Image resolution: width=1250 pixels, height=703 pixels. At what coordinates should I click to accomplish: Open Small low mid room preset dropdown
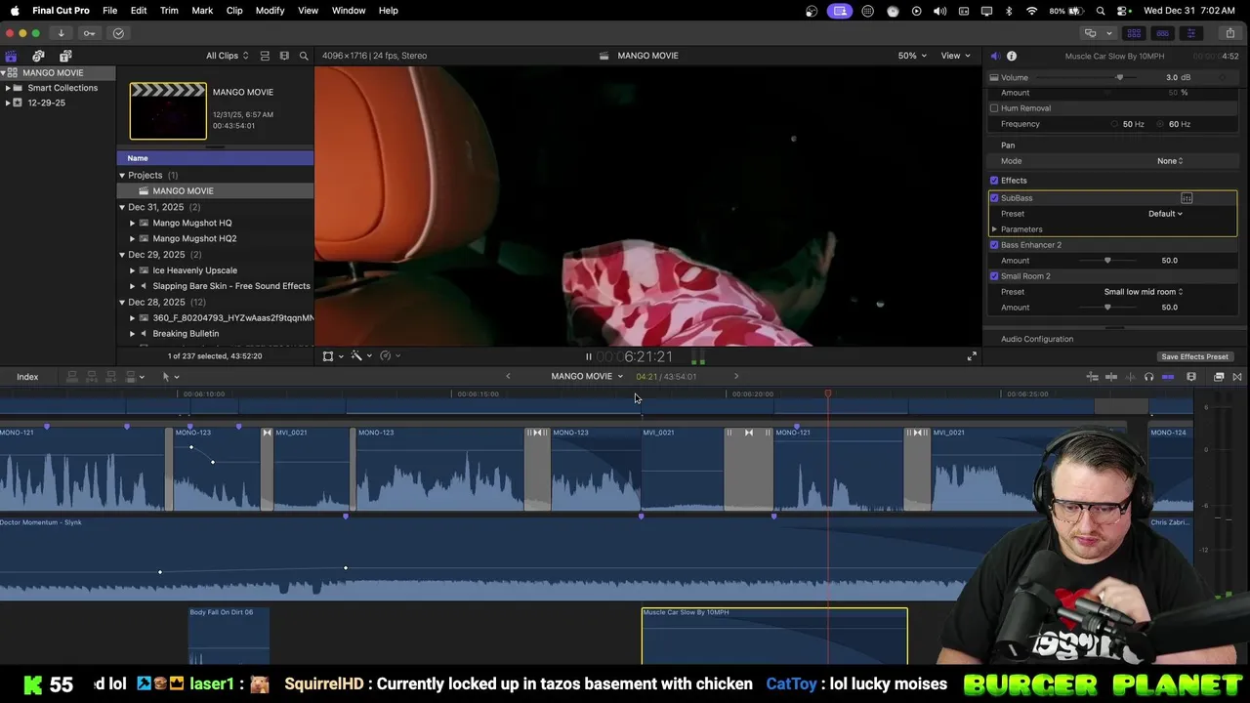pyautogui.click(x=1144, y=292)
